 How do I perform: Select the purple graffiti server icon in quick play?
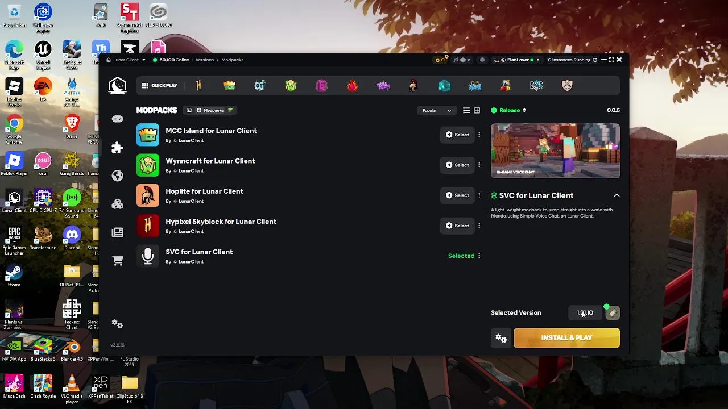(x=383, y=85)
